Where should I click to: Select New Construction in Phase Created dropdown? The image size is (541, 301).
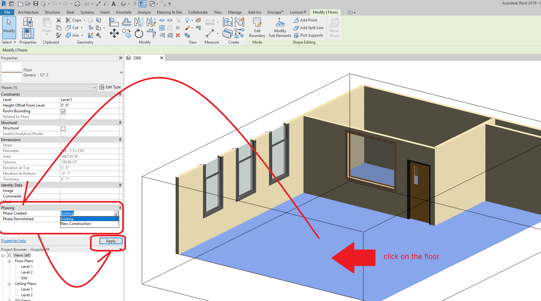(76, 224)
